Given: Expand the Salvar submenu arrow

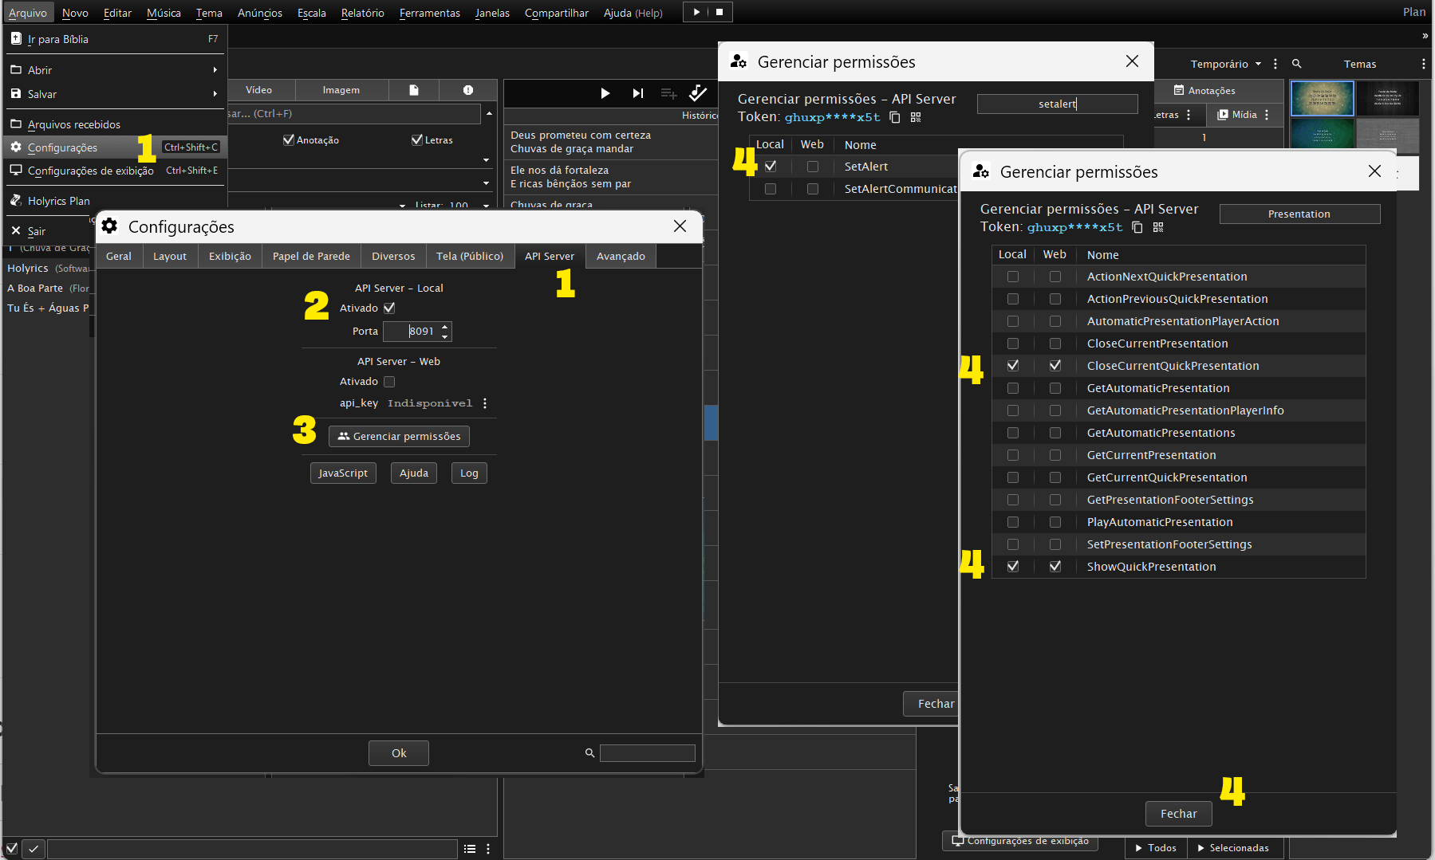Looking at the screenshot, I should tap(215, 94).
